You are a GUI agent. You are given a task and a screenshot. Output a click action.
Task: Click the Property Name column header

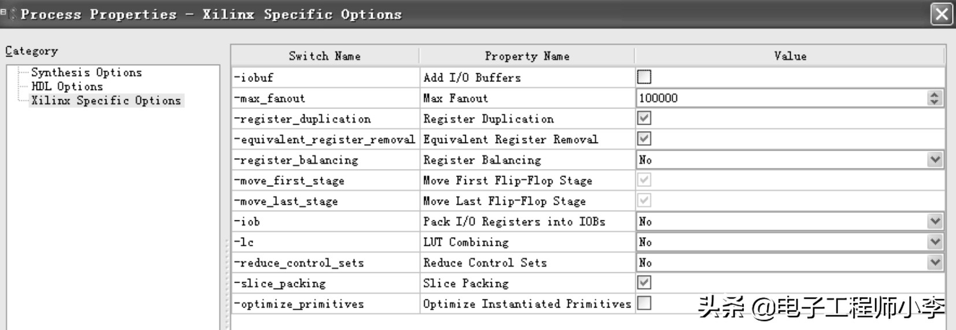click(527, 56)
